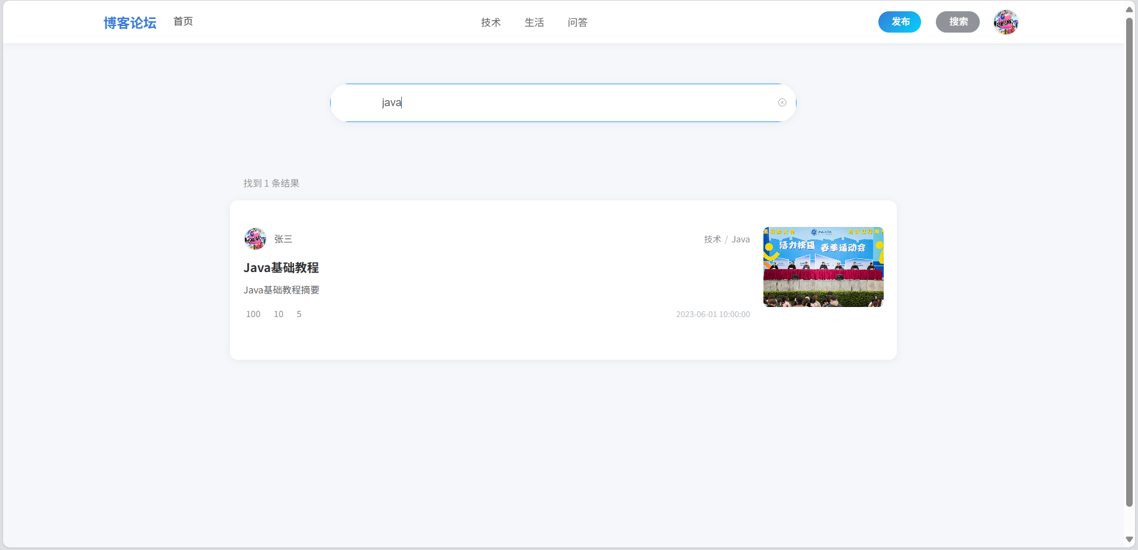
Task: Open the 首页 menu item
Action: [x=183, y=22]
